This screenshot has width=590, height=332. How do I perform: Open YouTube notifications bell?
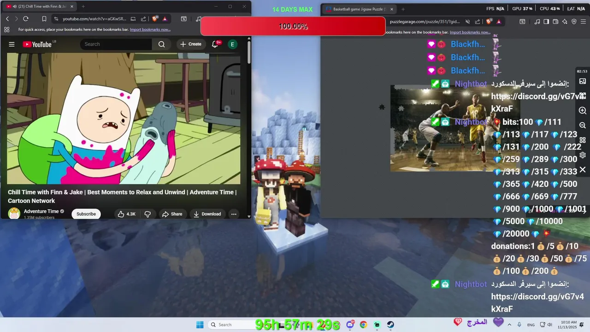coord(215,44)
